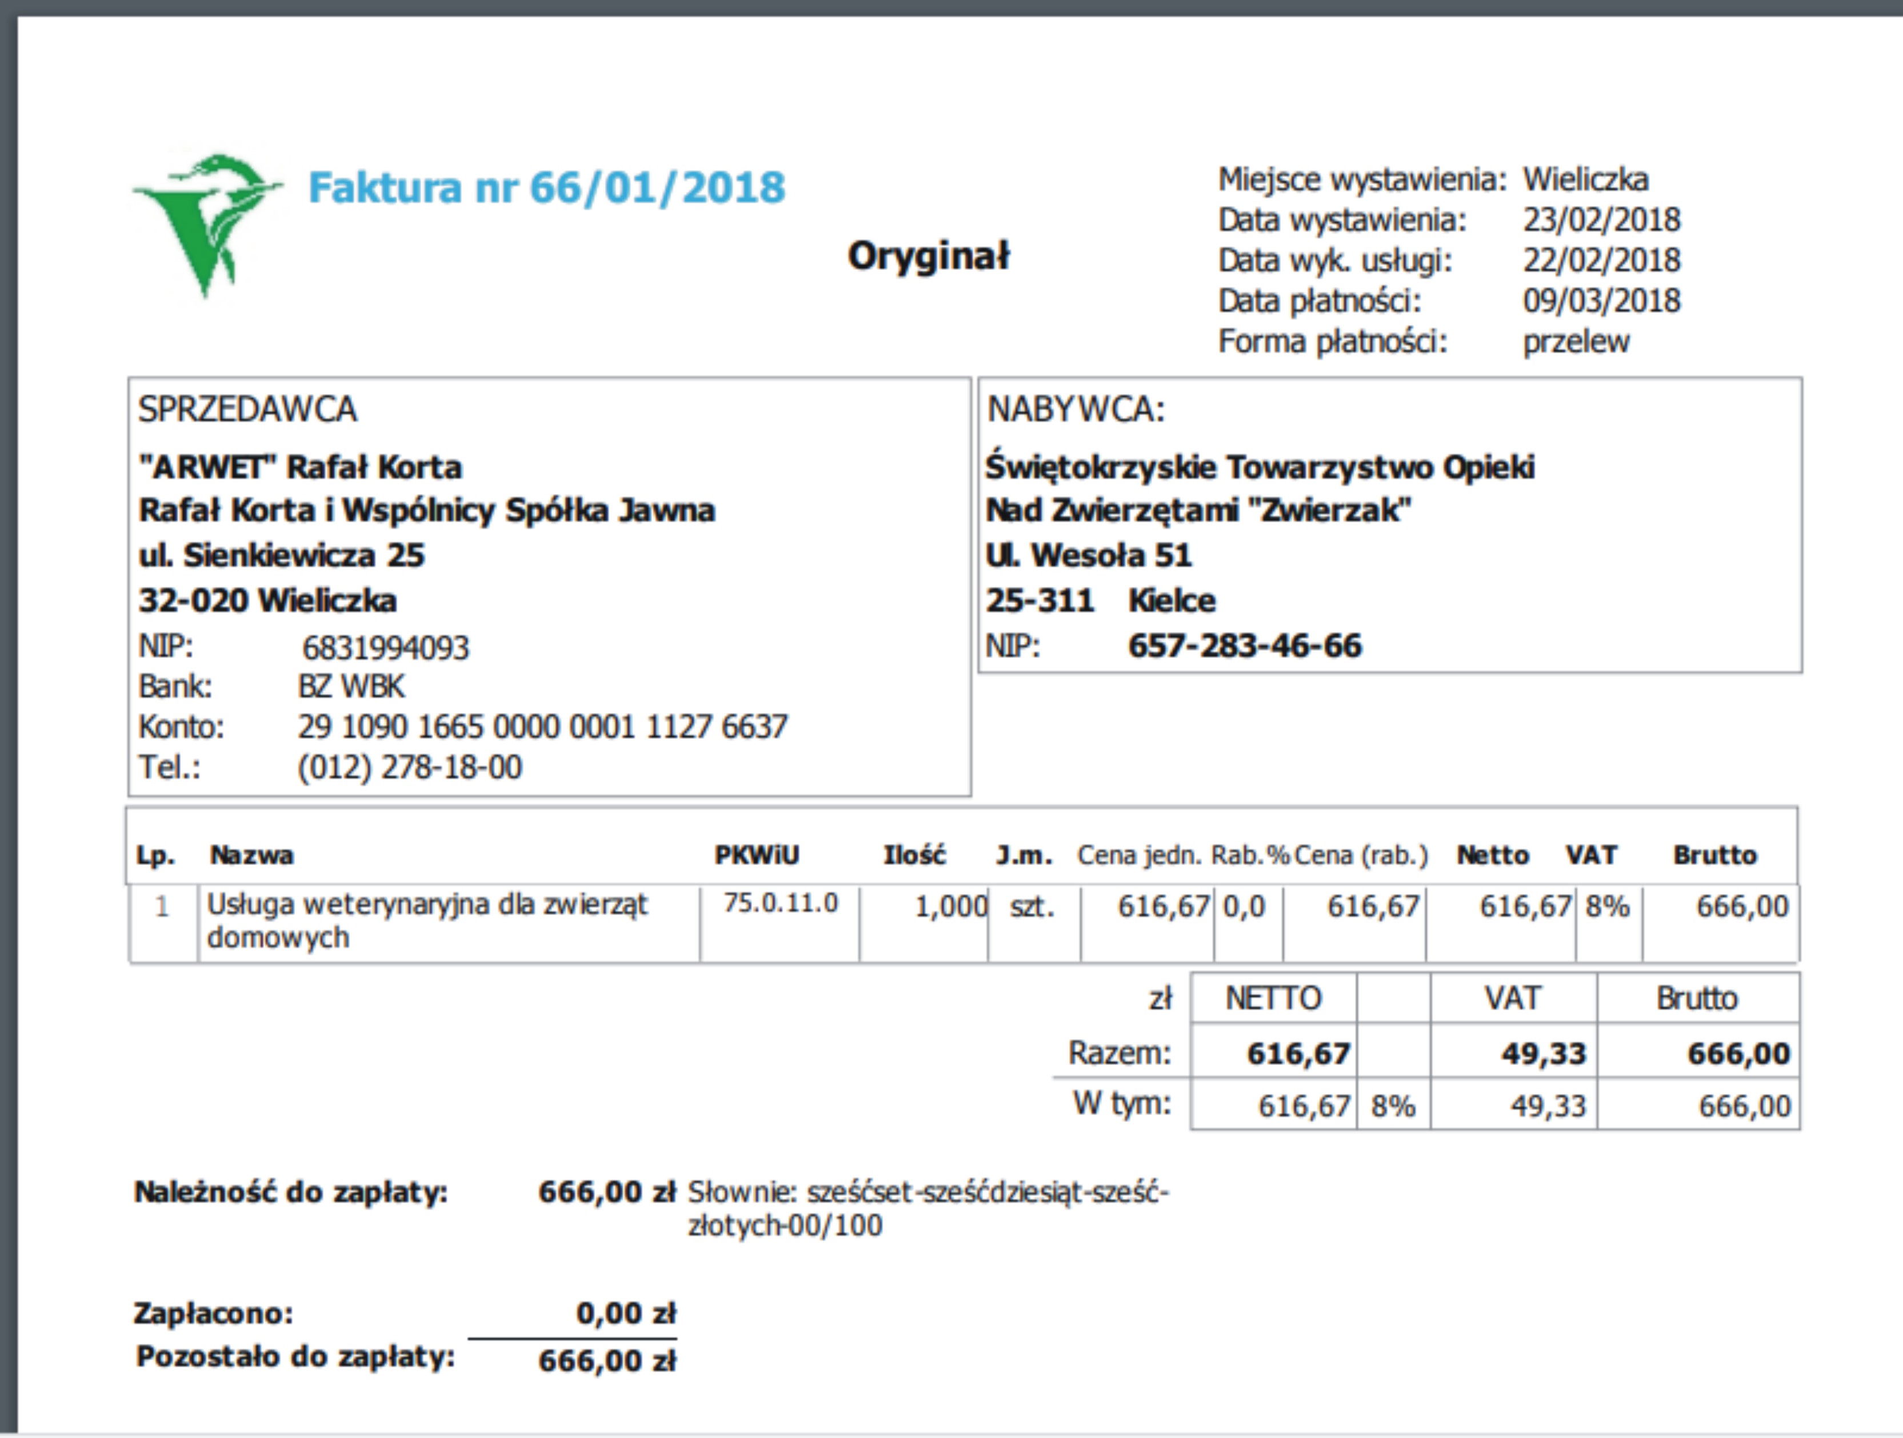1903x1438 pixels.
Task: Click the seller NIP number 6831994093
Action: [385, 648]
